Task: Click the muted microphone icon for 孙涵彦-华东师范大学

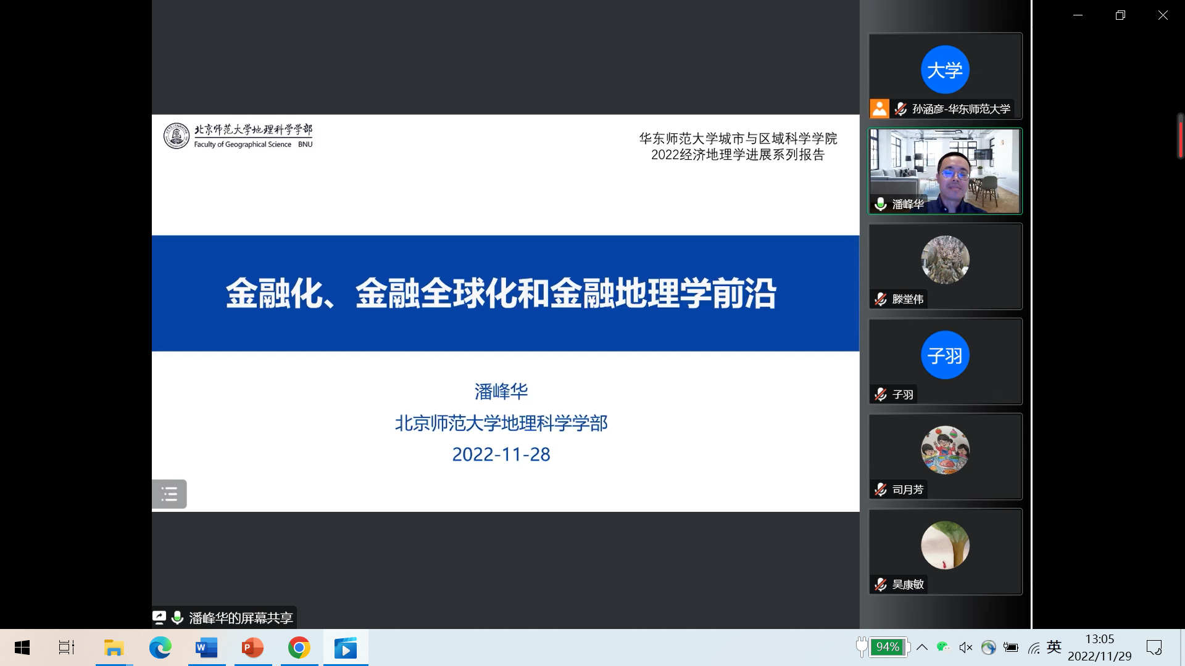Action: 900,109
